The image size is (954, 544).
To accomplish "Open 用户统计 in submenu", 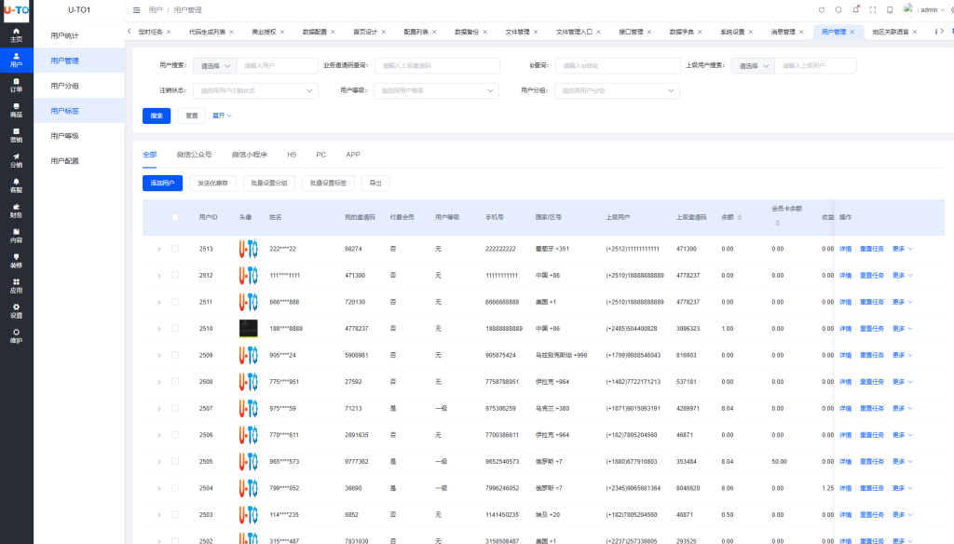I will coord(79,35).
